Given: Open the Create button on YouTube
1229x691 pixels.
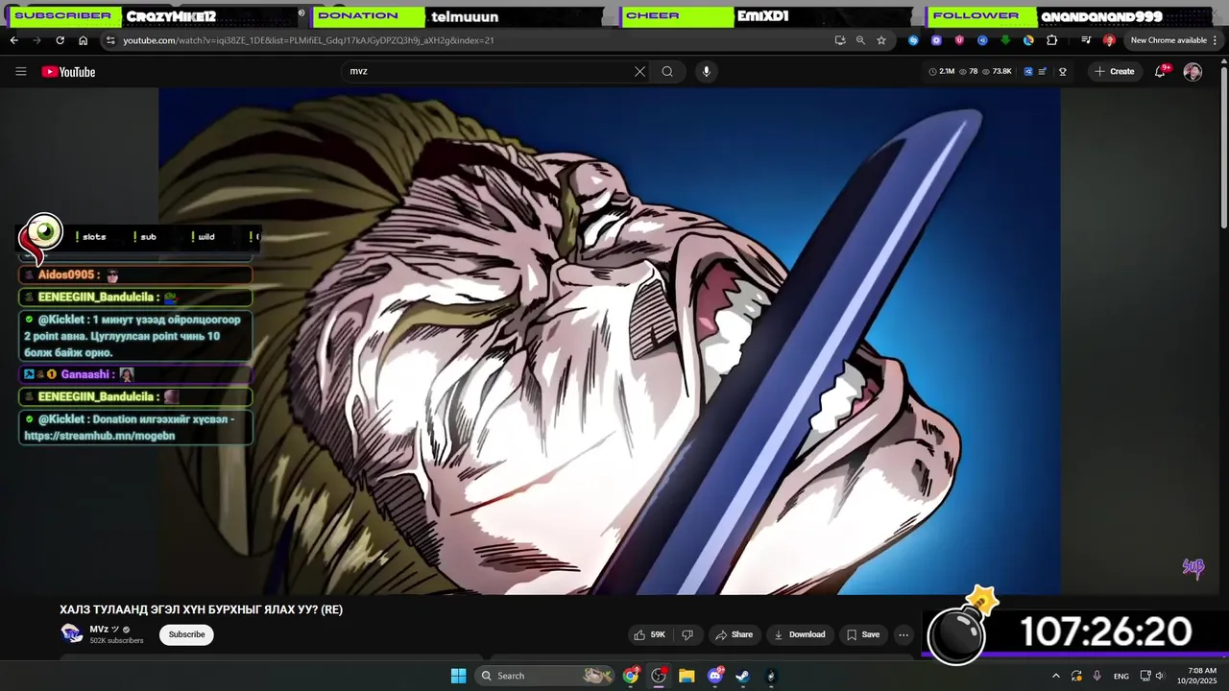Looking at the screenshot, I should tap(1114, 71).
